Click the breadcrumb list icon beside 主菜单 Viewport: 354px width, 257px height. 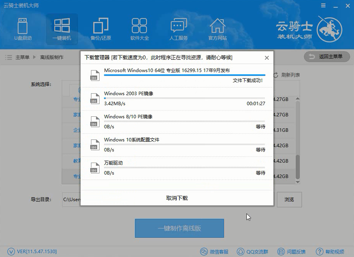click(8, 57)
